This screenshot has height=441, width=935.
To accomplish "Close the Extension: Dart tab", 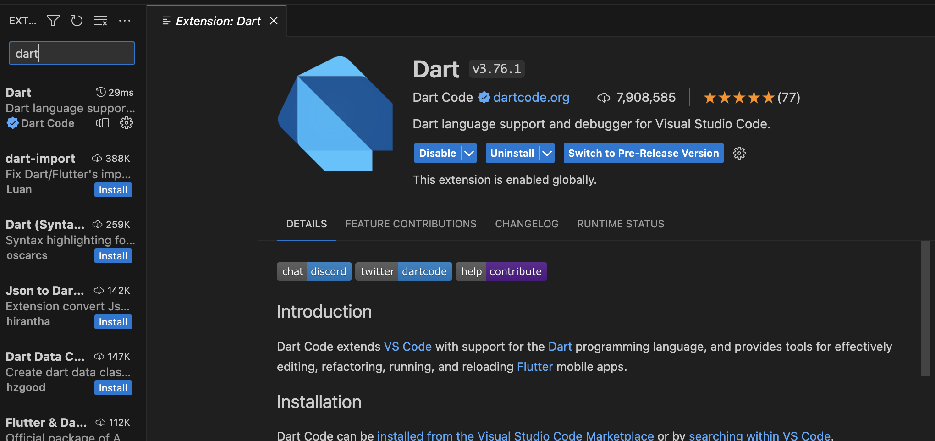I will click(274, 21).
